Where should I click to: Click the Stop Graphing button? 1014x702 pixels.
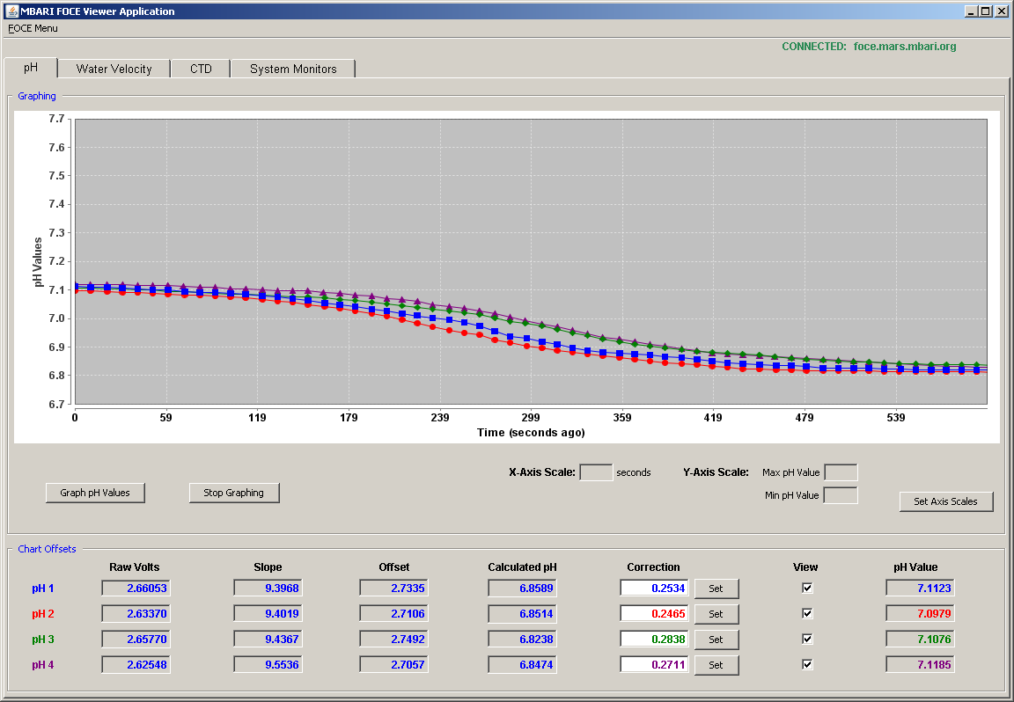point(234,493)
